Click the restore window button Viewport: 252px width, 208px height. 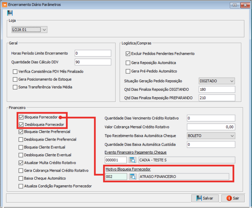[235, 5]
